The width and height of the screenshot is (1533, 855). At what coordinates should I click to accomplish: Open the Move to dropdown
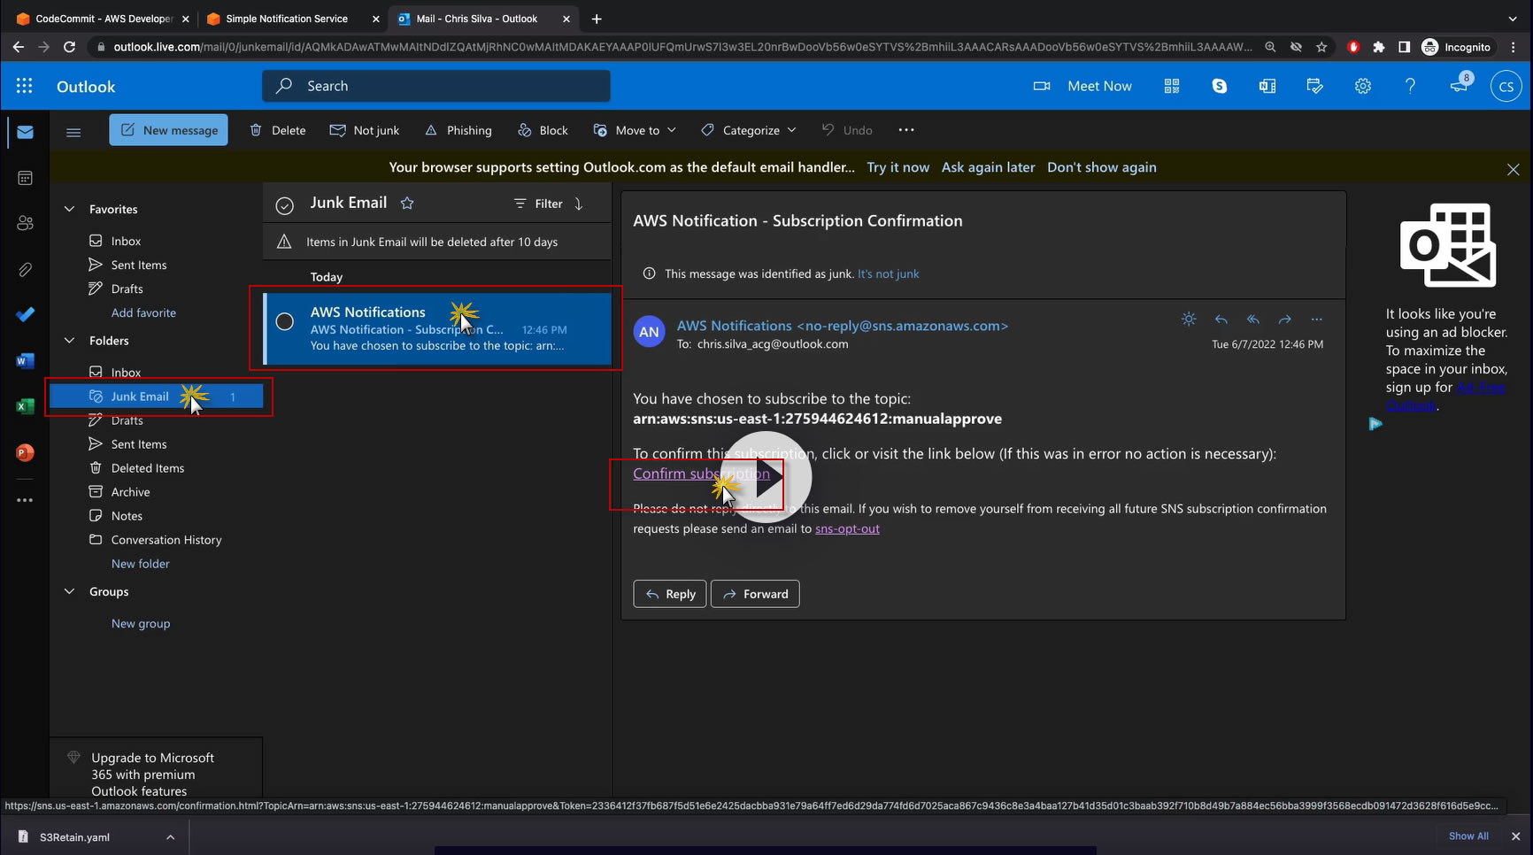click(635, 130)
